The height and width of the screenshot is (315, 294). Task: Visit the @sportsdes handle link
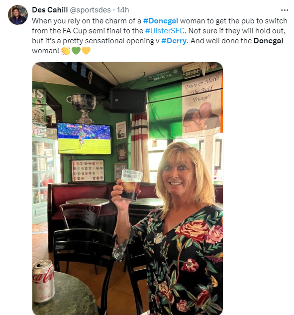point(90,10)
